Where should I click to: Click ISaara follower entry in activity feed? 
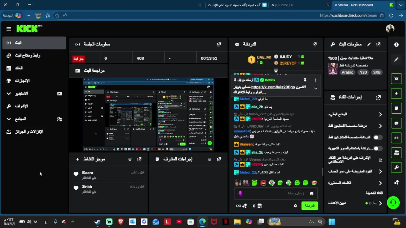(108, 175)
